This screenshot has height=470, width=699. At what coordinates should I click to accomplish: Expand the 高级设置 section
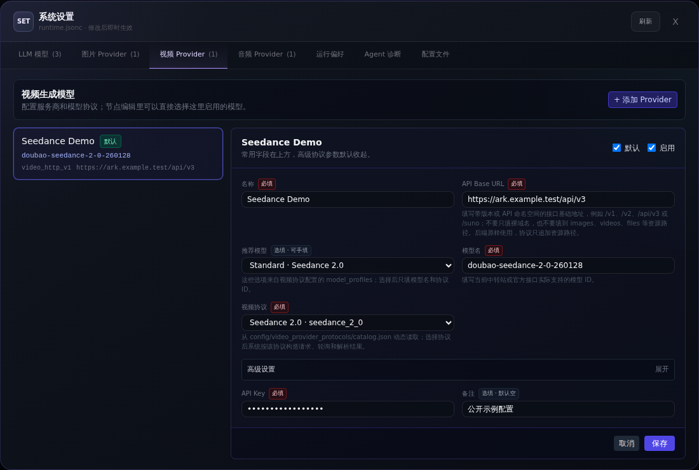tap(458, 369)
